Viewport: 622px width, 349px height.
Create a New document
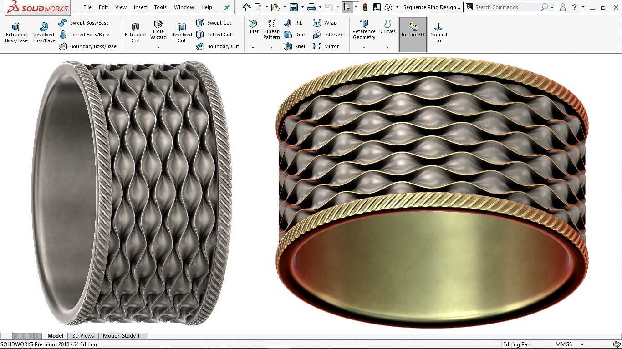259,7
